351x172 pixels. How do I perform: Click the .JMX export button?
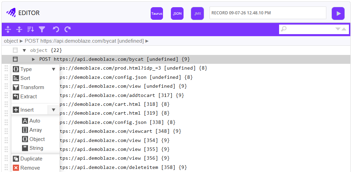(198, 13)
